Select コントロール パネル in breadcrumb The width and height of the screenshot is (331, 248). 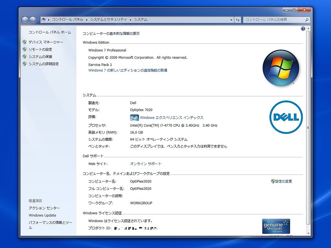pyautogui.click(x=68, y=20)
